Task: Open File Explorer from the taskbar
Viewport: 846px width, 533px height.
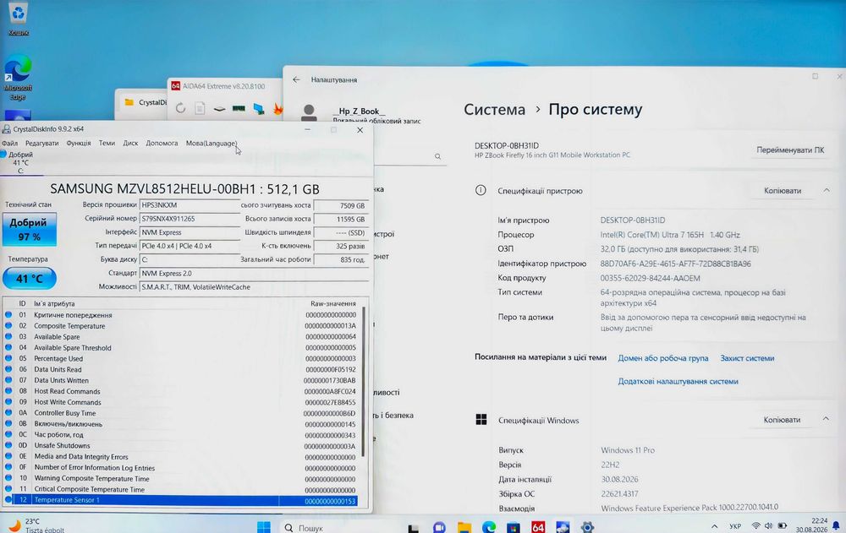Action: pyautogui.click(x=464, y=528)
